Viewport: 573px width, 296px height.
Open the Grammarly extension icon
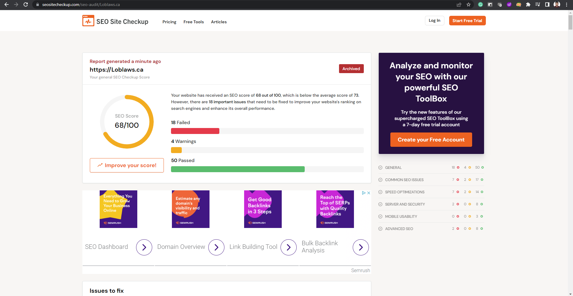(480, 4)
